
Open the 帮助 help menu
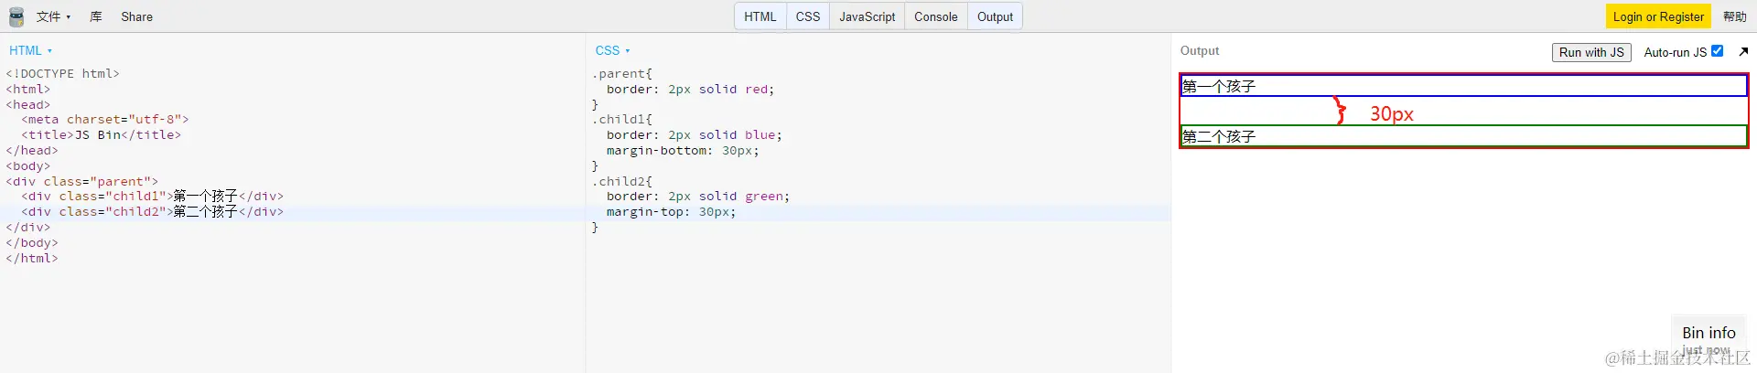[1735, 16]
